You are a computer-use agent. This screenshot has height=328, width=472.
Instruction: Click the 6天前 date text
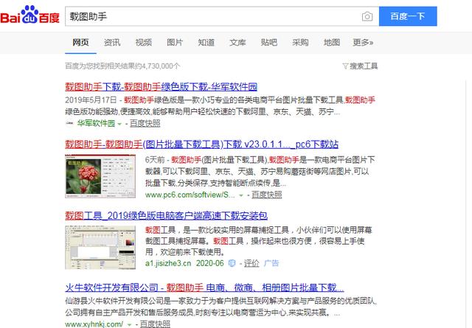tap(155, 159)
